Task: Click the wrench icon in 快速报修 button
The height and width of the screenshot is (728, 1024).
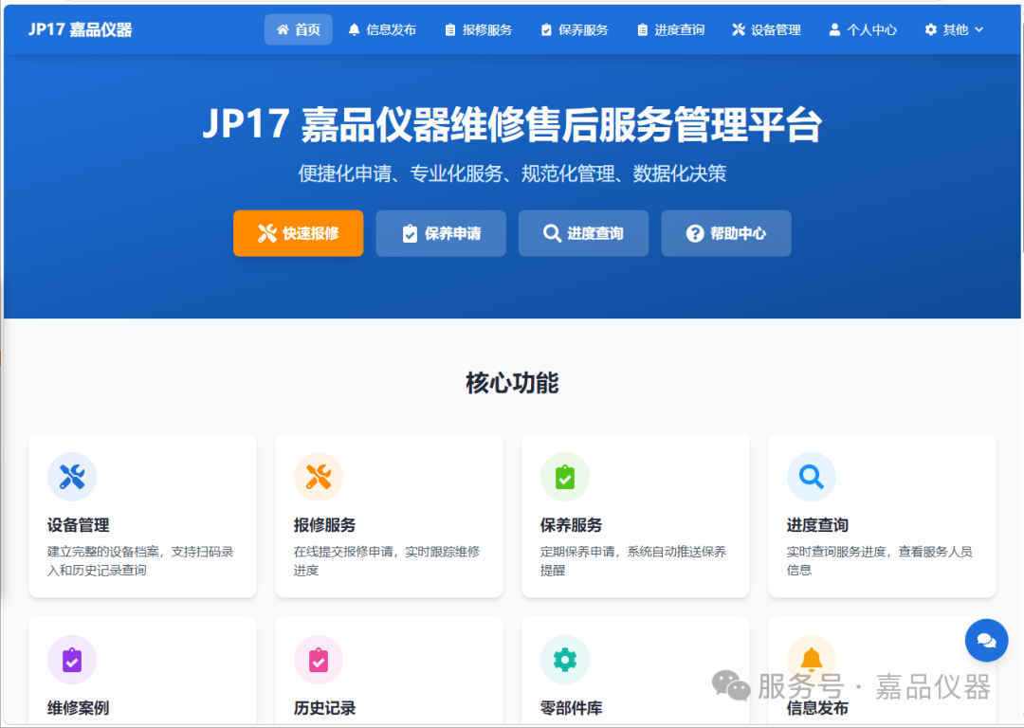Action: [x=267, y=233]
